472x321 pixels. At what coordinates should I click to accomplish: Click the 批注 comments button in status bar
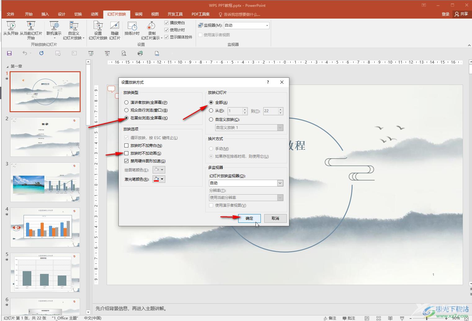pos(349,318)
